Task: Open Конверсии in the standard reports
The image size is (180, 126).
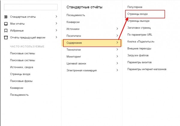Action: coord(73,22)
